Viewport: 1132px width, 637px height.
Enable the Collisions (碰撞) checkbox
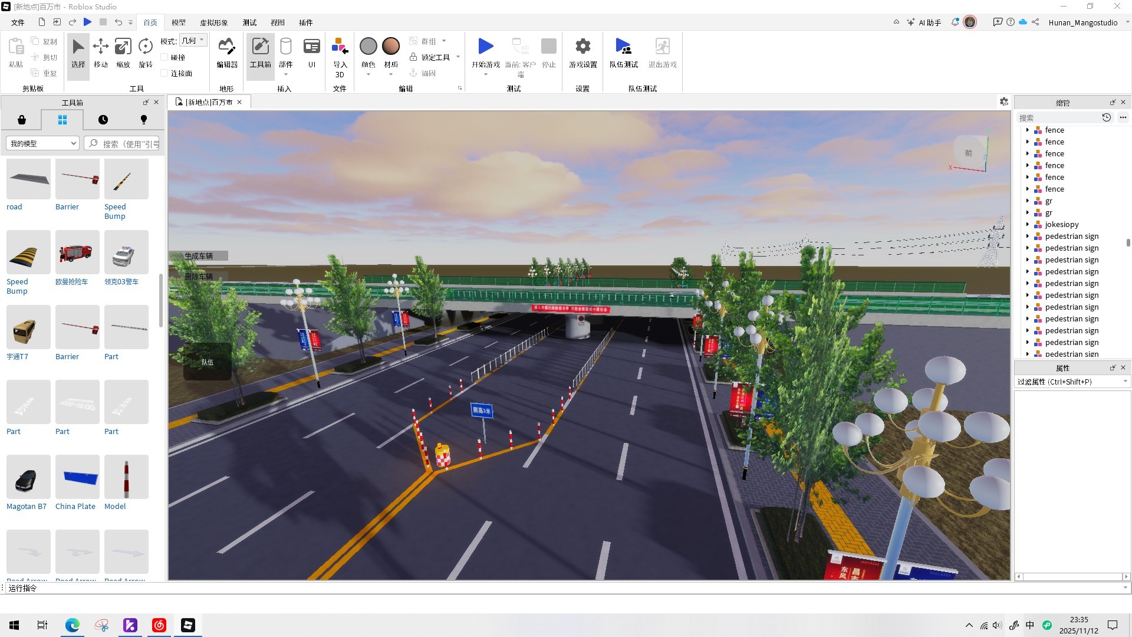(164, 57)
